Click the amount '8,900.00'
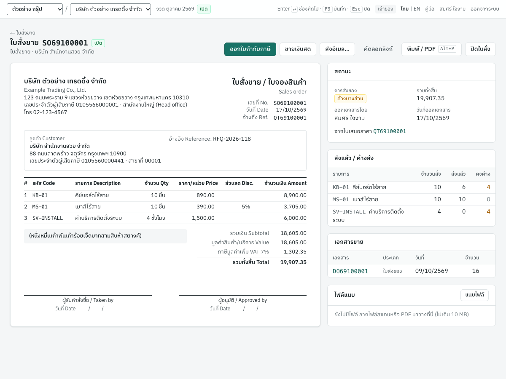 tap(295, 195)
